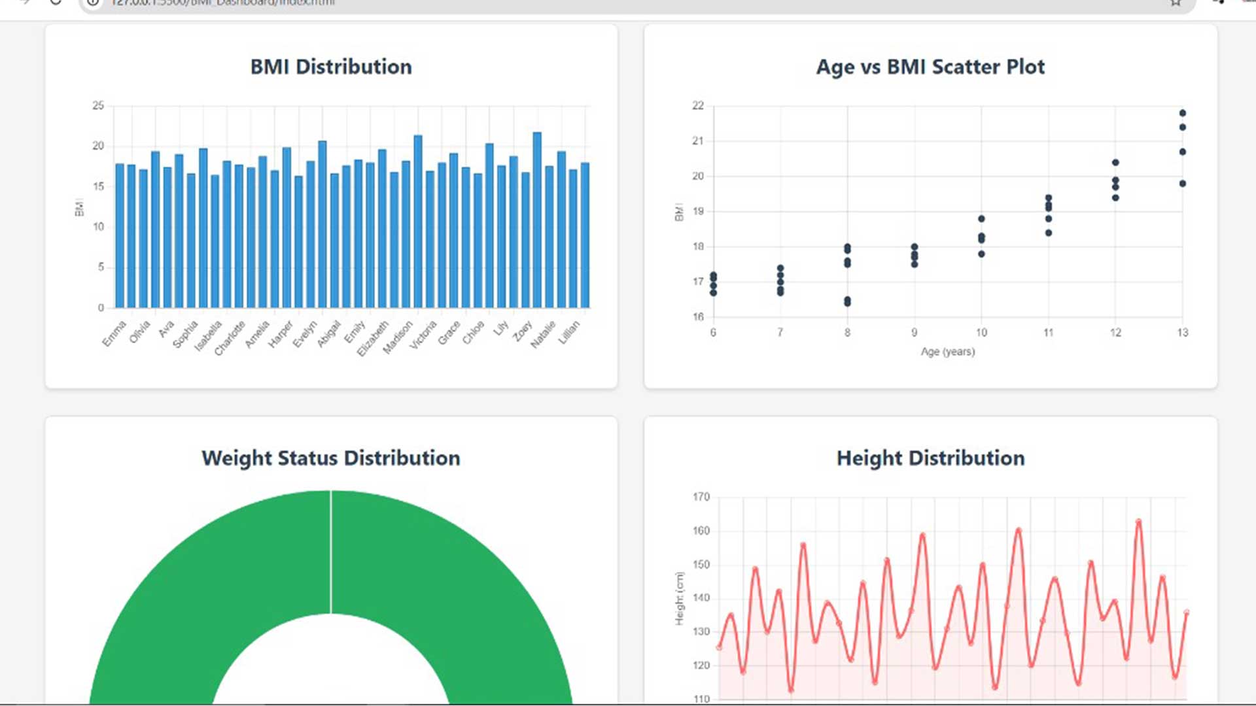Click the Charlotte label under the bar chart
This screenshot has height=706, width=1256.
(x=230, y=338)
